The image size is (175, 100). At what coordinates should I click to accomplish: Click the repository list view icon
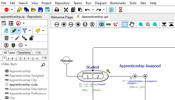click(x=11, y=23)
